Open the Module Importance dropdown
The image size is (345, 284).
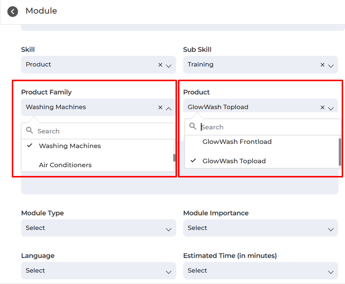tap(260, 228)
